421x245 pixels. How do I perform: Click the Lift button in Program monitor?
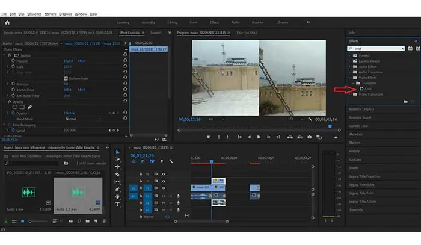point(290,137)
